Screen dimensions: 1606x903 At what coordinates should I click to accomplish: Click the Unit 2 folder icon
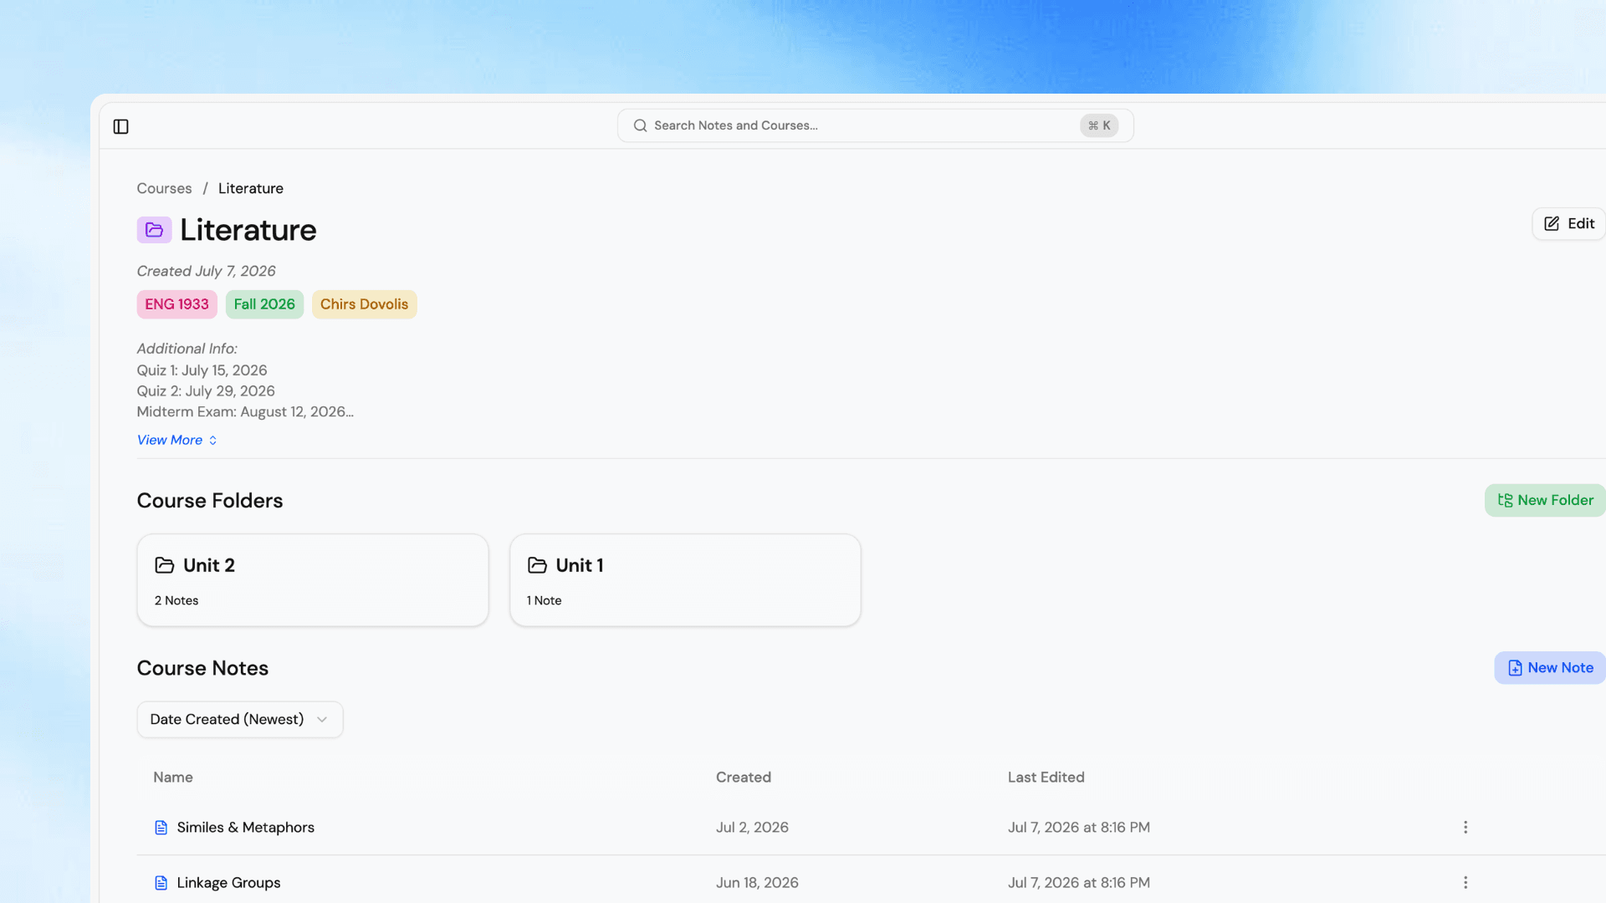(165, 565)
